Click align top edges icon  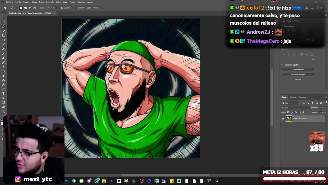(302, 54)
